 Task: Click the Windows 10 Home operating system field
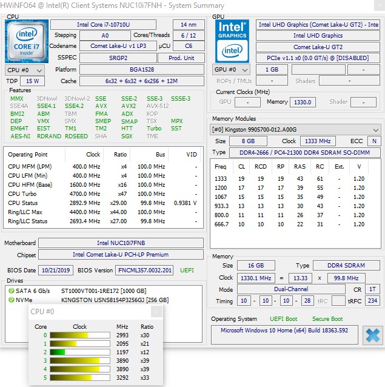coord(284,335)
